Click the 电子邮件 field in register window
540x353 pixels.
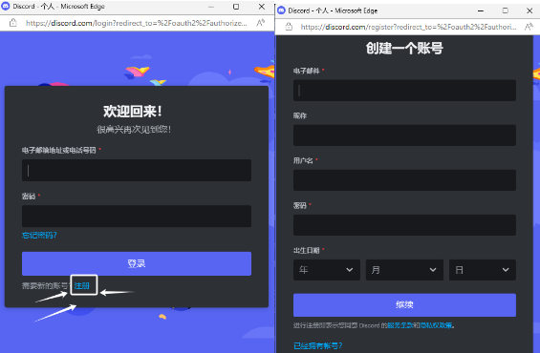(404, 91)
